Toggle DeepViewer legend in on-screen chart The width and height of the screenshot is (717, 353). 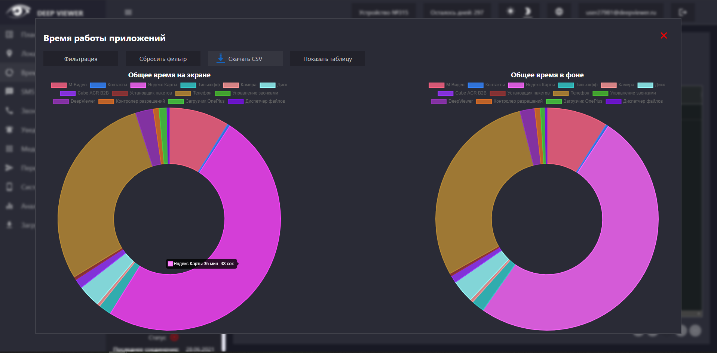(74, 101)
